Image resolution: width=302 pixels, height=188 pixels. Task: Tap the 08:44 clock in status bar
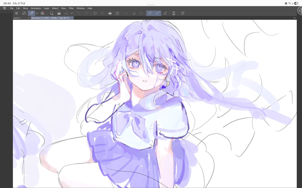coord(7,3)
